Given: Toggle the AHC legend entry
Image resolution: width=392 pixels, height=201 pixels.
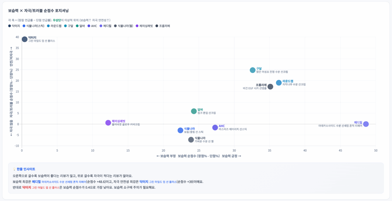Looking at the screenshot, I should [91, 26].
